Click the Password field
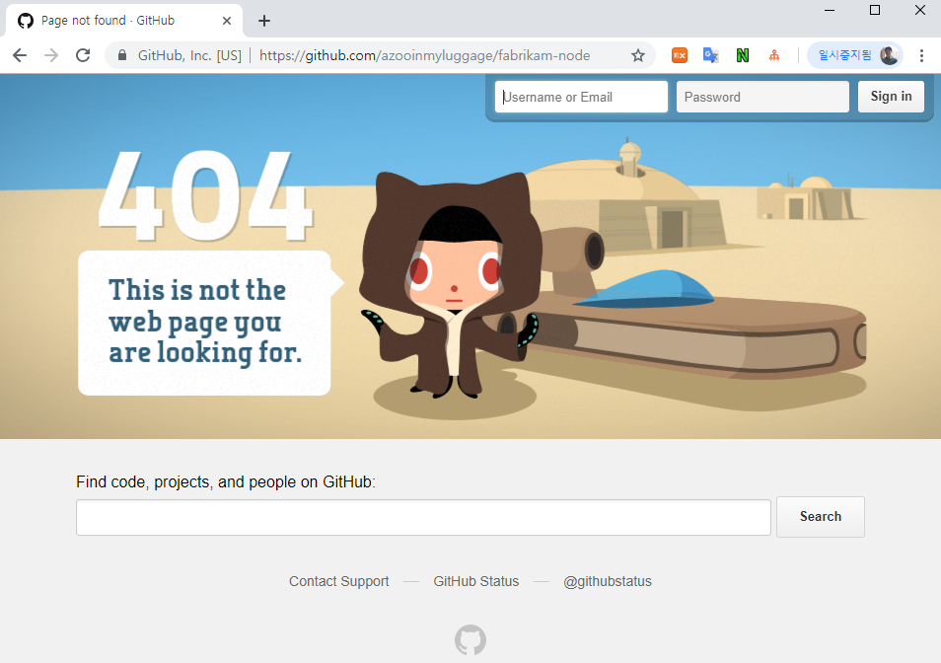The width and height of the screenshot is (941, 663). [x=762, y=97]
